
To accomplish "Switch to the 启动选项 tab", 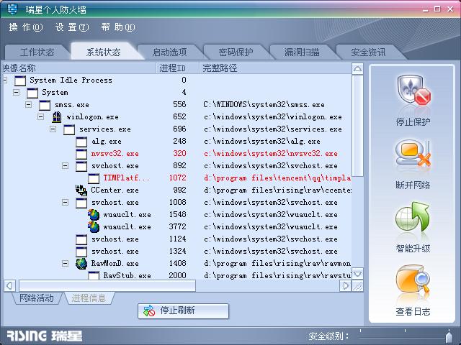I will click(170, 52).
